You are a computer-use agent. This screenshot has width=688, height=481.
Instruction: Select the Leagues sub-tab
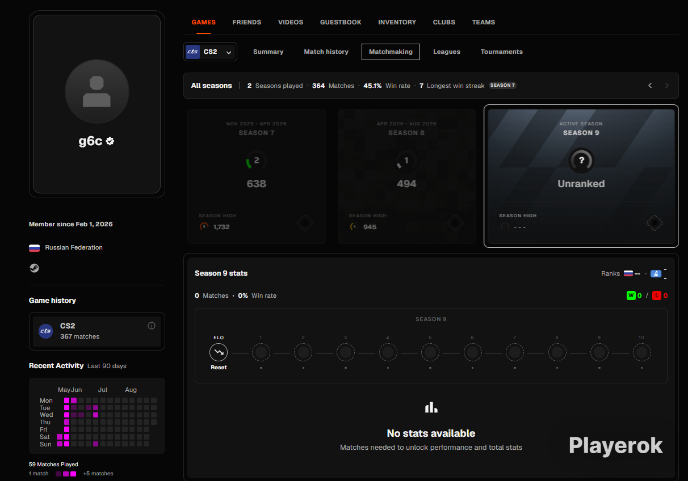tap(447, 52)
